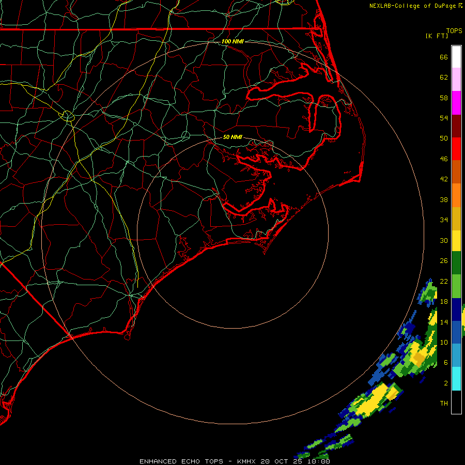Click the [K FT] units label
The image size is (465, 465).
click(437, 36)
